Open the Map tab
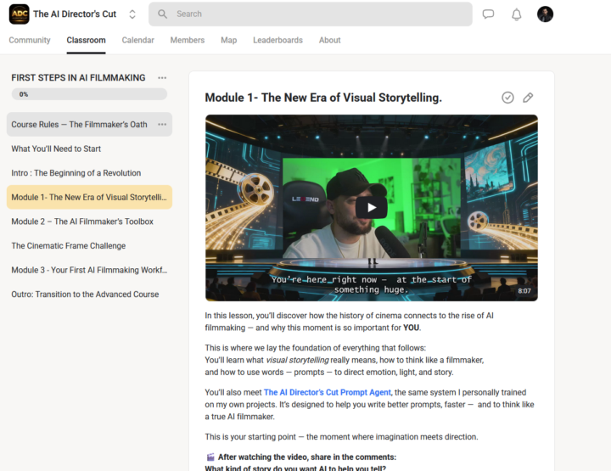The width and height of the screenshot is (611, 471). pyautogui.click(x=229, y=40)
